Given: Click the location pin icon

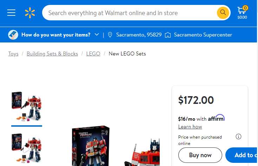Looking at the screenshot, I should (x=110, y=35).
